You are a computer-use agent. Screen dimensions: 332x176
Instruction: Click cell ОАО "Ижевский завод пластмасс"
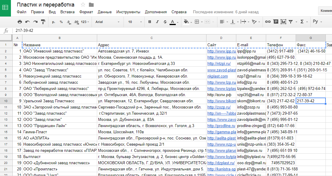pos(59,51)
